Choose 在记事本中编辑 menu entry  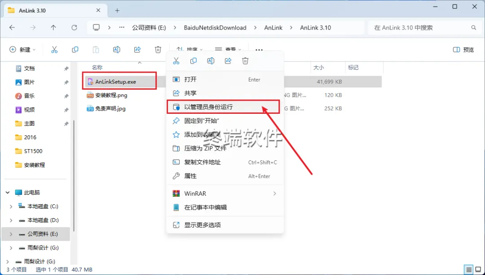coord(225,207)
